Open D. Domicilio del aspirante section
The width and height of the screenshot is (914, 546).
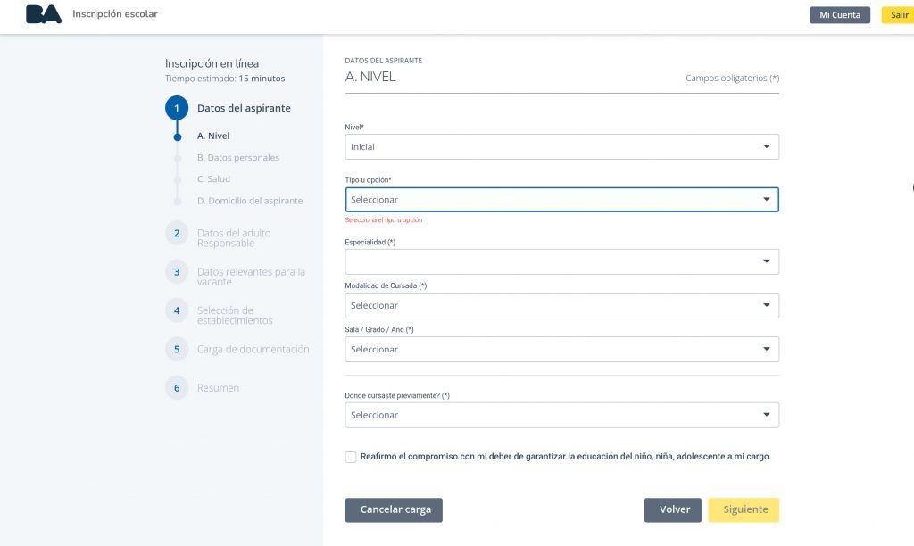[249, 201]
